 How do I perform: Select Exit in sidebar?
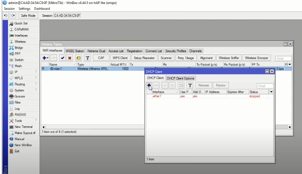[17, 151]
